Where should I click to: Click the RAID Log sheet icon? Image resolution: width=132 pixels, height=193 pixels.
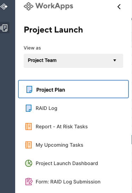click(29, 108)
